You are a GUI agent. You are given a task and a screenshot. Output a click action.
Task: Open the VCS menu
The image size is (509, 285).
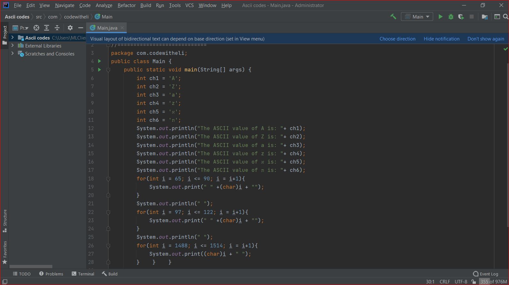pos(189,5)
